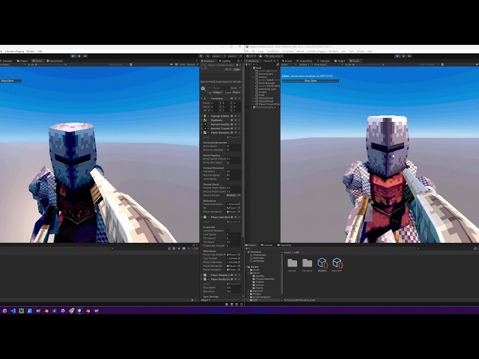Screen dimensions: 479x359
Task: Open the Tag dropdown in Inspector
Action: (218, 92)
